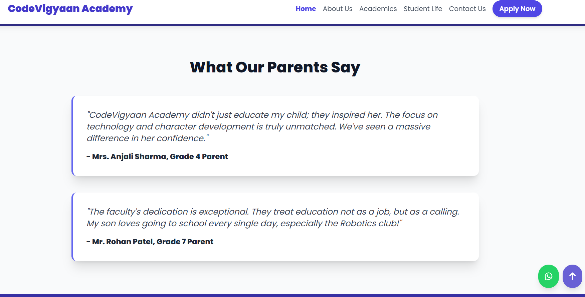The width and height of the screenshot is (585, 297).
Task: Click the second testimonial quote text
Action: click(x=273, y=217)
